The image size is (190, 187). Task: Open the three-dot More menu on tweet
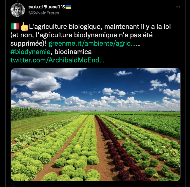(x=178, y=7)
